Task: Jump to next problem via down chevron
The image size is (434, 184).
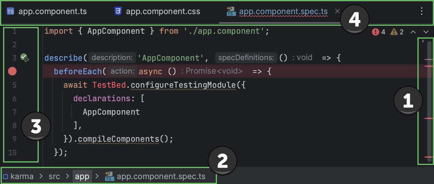Action: pos(426,31)
